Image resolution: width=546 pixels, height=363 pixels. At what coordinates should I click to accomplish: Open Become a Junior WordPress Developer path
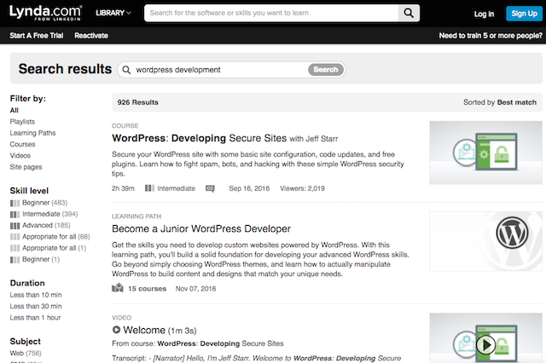[x=201, y=228]
